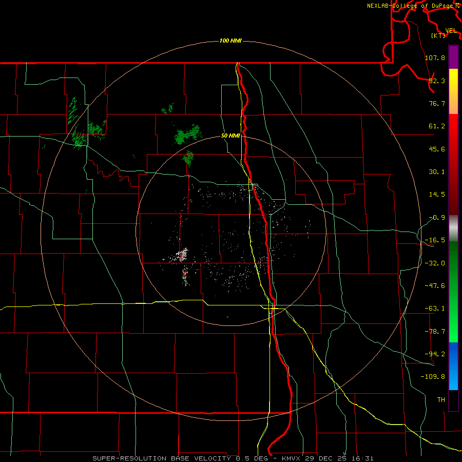Click the Super-Resolution Base Velocity caption

233,458
